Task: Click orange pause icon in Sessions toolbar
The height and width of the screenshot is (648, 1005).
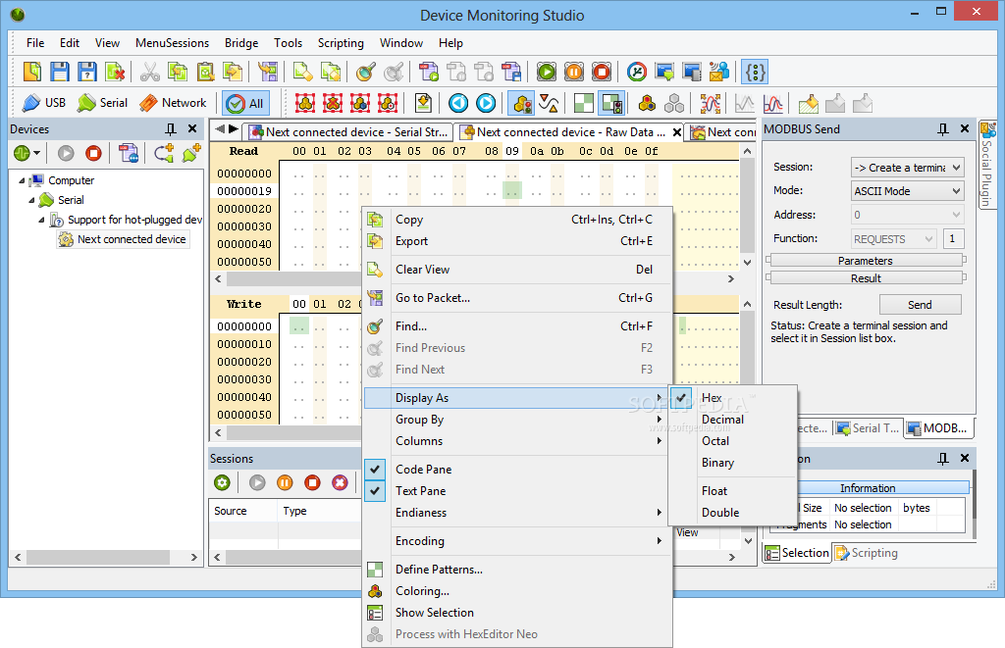Action: (x=285, y=482)
